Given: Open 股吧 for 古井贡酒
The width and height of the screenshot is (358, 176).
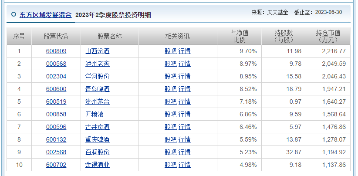Looking at the screenshot, I should pos(171,127).
